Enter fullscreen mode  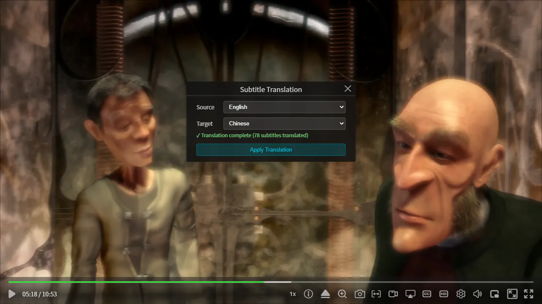tap(528, 294)
